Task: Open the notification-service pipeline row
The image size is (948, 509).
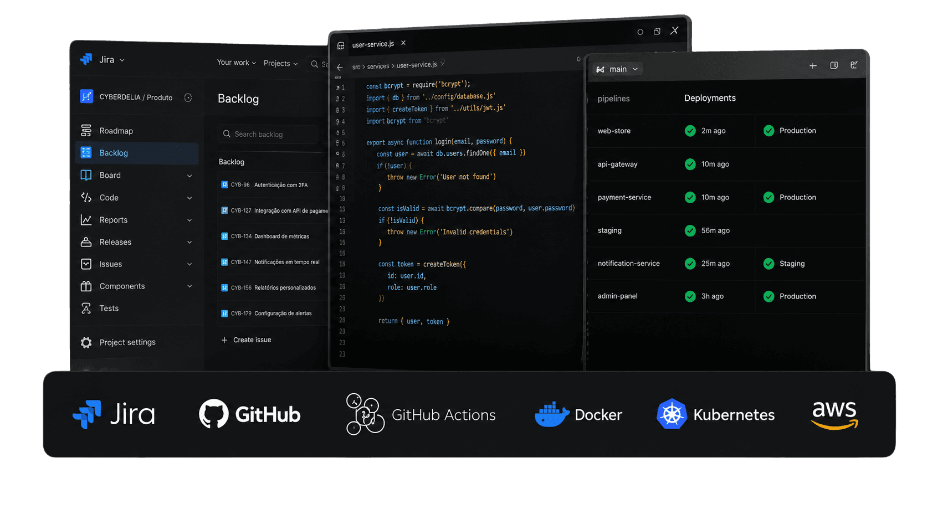Action: pyautogui.click(x=726, y=264)
